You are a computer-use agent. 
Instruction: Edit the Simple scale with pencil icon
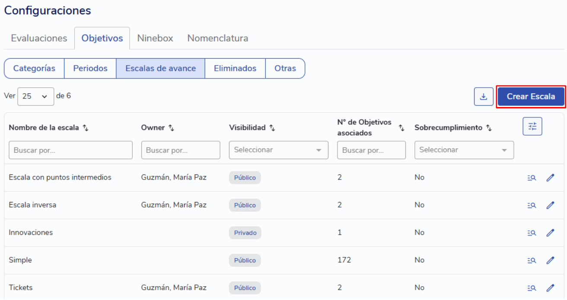[550, 260]
